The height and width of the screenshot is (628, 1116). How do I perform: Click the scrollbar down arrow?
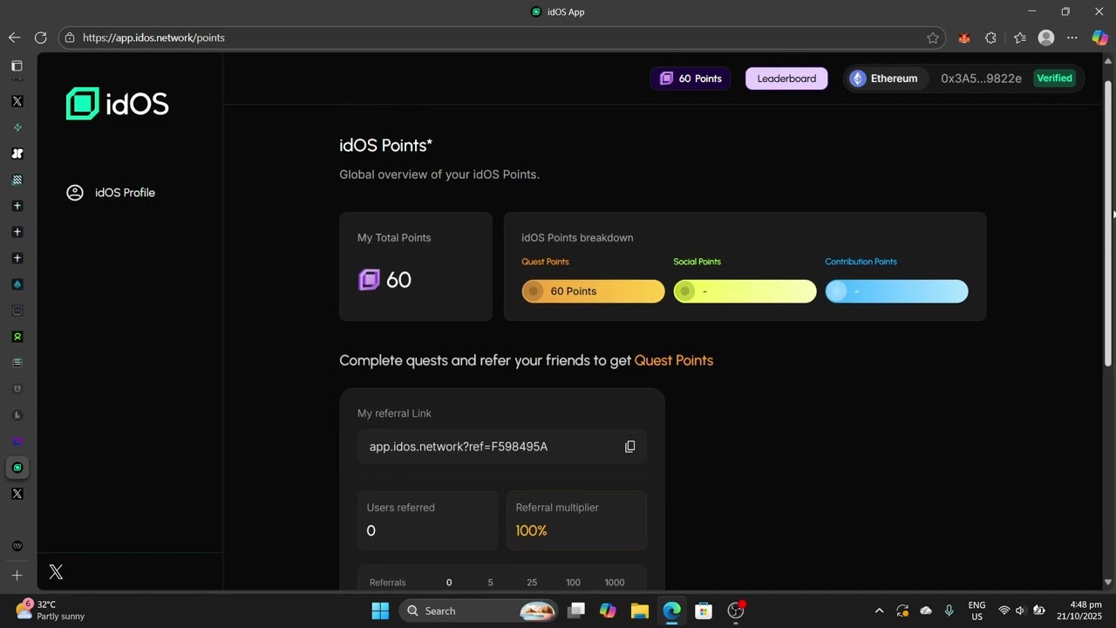(1108, 582)
